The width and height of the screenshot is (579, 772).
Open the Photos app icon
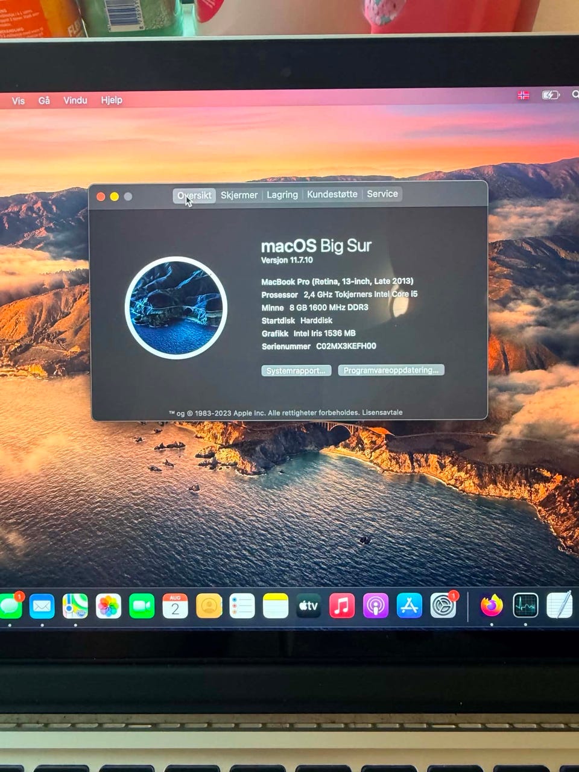point(109,606)
